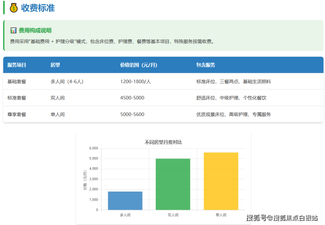This screenshot has height=225, width=325.
Task: Click the 1200-1800/人 price cell
Action: [135, 82]
